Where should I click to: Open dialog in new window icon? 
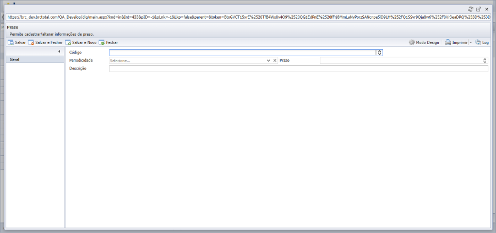coord(478,9)
